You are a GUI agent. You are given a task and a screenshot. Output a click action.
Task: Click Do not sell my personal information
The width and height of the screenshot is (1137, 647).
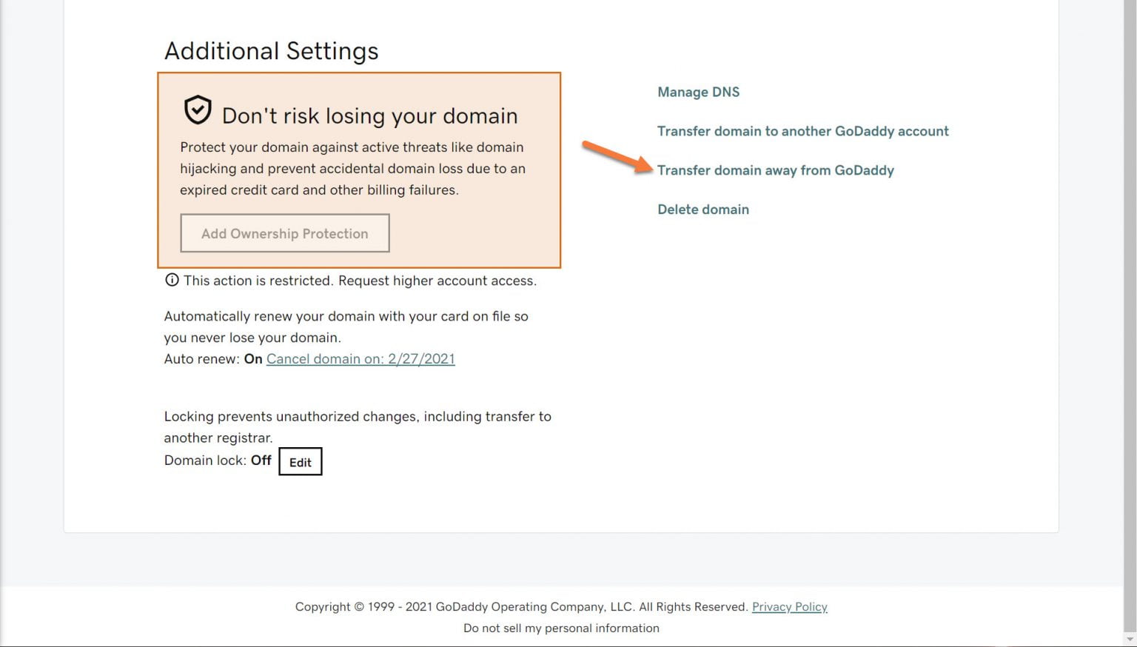click(x=561, y=628)
